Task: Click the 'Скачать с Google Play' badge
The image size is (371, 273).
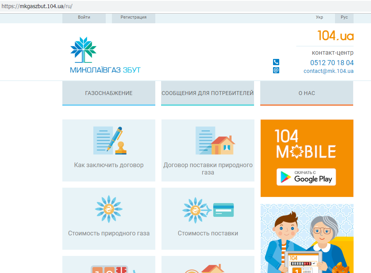Action: click(x=306, y=177)
